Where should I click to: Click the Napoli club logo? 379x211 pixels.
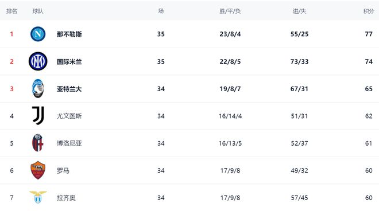(38, 34)
